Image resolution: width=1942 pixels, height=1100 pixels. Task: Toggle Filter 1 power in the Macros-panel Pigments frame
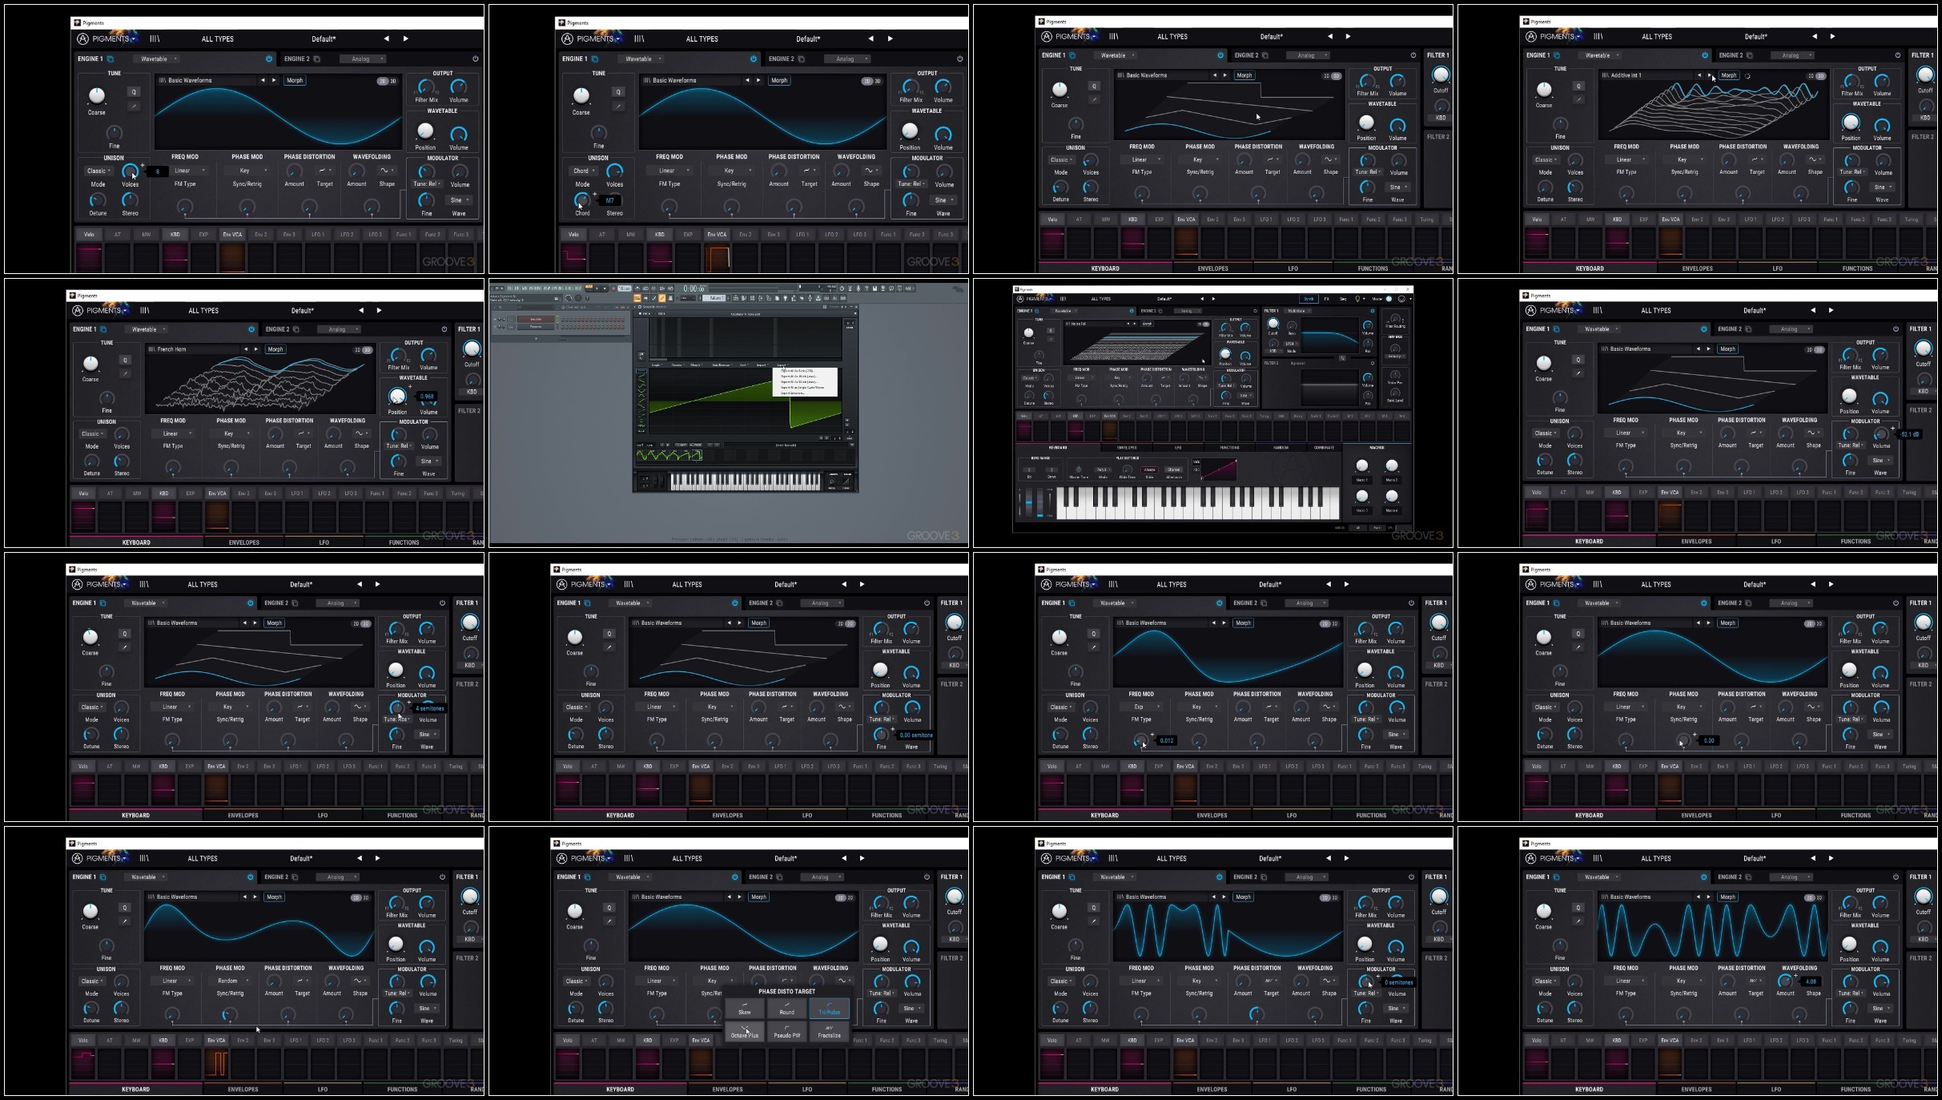1373,311
